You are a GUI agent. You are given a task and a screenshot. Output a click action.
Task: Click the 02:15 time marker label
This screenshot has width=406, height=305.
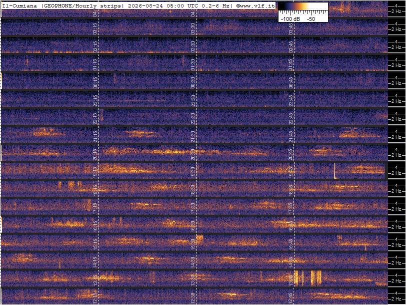coord(95,47)
